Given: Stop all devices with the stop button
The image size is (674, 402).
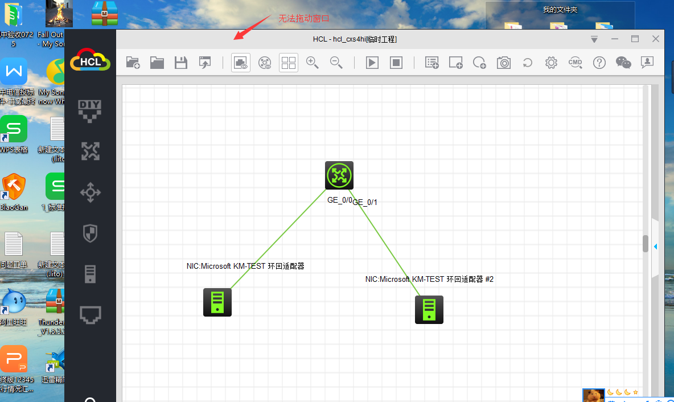Looking at the screenshot, I should coord(396,63).
